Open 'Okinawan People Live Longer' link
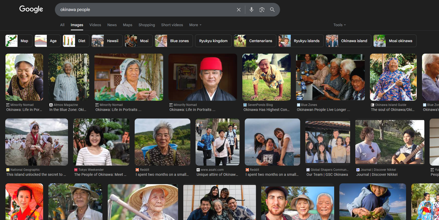This screenshot has height=220, width=439. [x=323, y=110]
